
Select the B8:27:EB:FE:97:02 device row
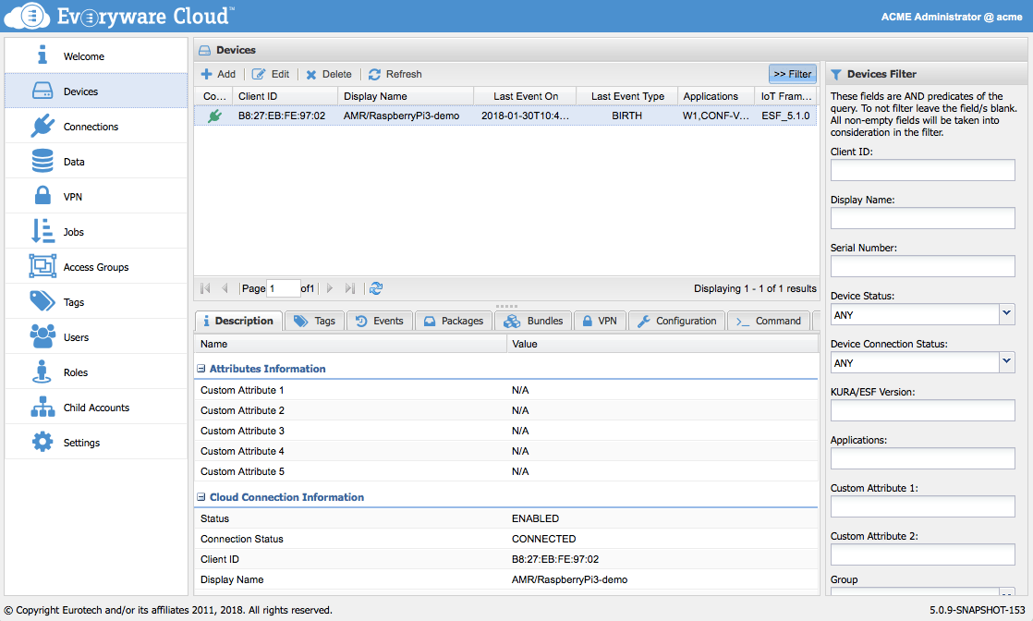506,116
